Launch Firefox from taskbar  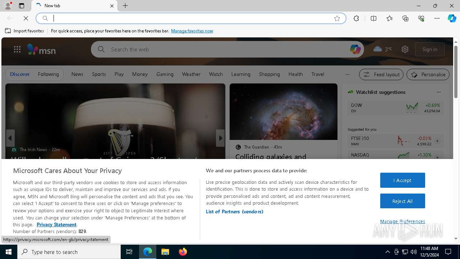[x=183, y=252]
